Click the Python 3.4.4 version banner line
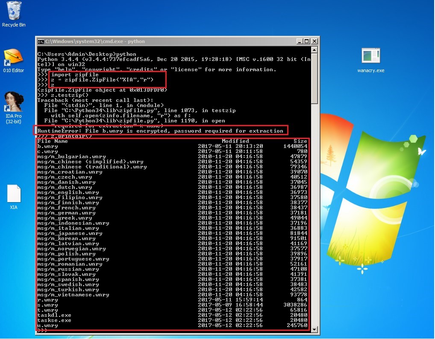 click(x=174, y=59)
